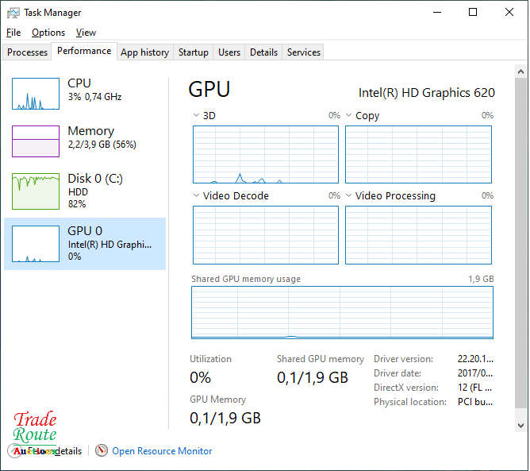The width and height of the screenshot is (530, 471).
Task: Click the vertical scrollbar in GPU panel
Action: tap(520, 238)
